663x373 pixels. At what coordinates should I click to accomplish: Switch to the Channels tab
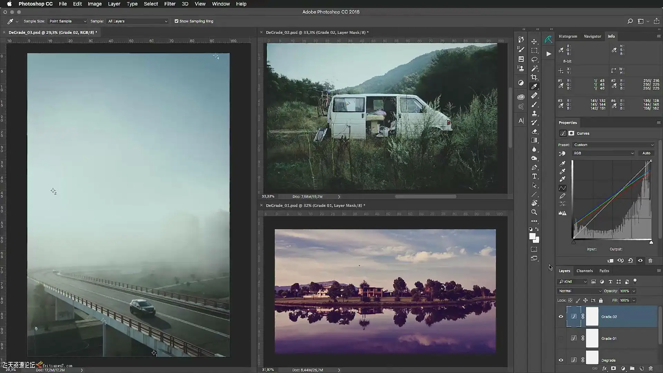click(x=584, y=271)
